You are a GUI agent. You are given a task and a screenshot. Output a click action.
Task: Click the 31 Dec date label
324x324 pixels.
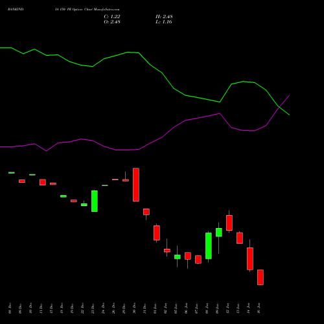(145, 308)
